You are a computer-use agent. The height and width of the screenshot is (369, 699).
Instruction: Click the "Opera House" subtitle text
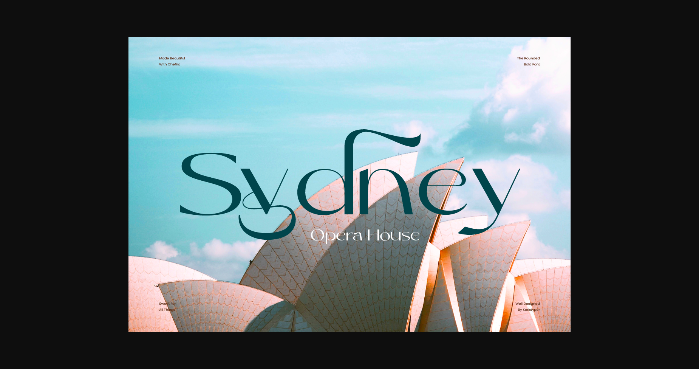365,236
